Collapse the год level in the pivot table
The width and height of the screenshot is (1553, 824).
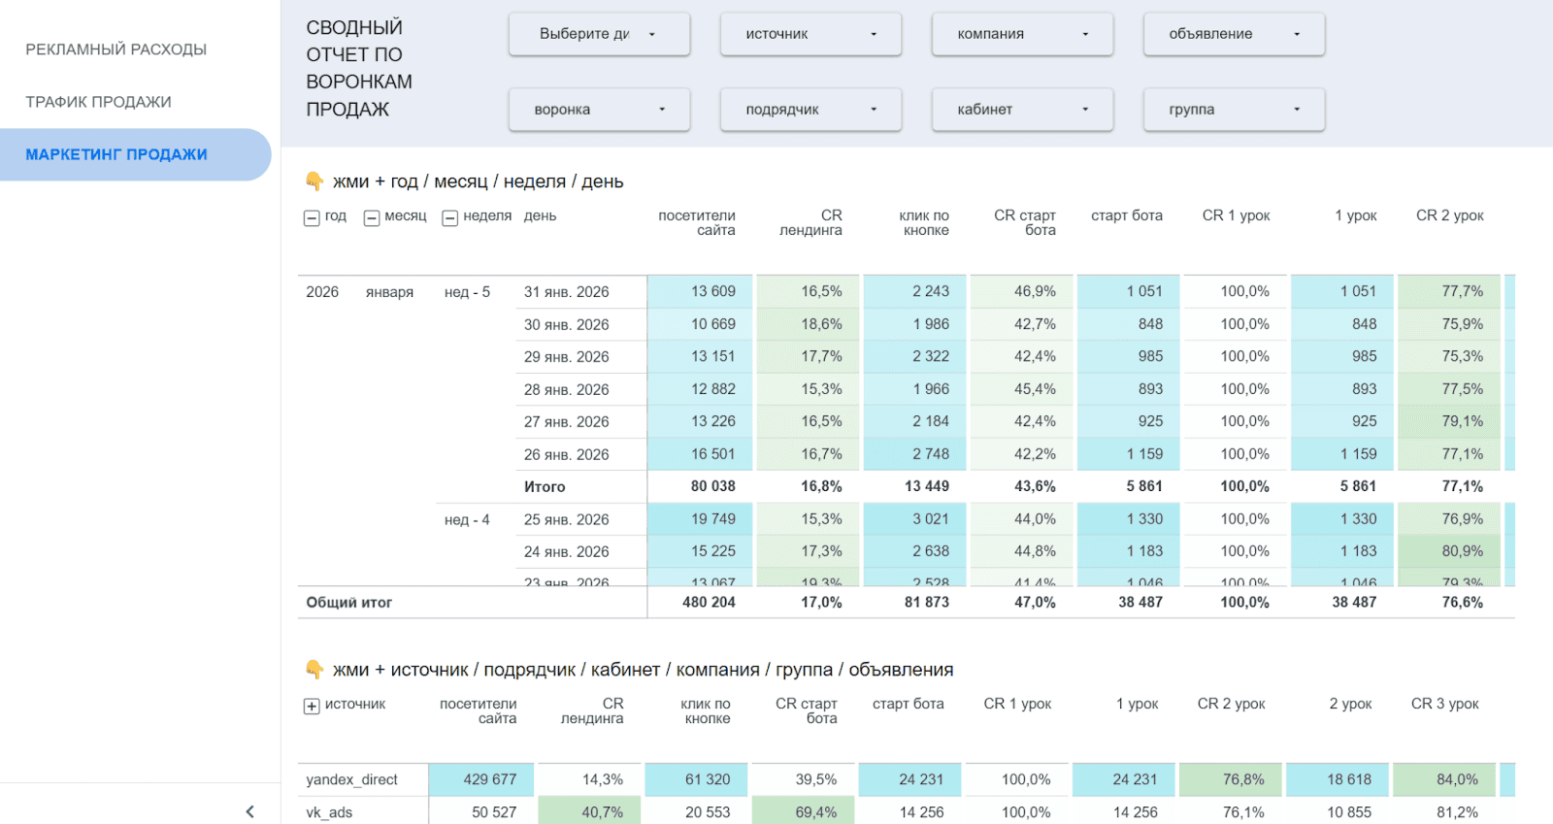(312, 217)
